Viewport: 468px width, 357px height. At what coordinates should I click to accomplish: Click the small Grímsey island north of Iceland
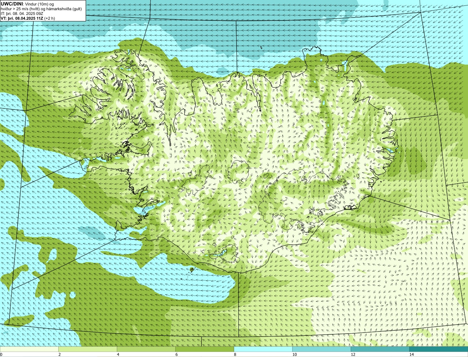click(x=262, y=47)
